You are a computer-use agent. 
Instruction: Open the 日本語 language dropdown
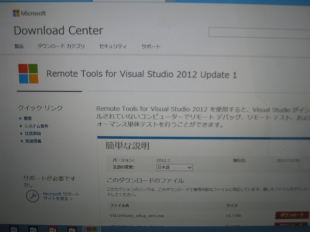pos(174,167)
